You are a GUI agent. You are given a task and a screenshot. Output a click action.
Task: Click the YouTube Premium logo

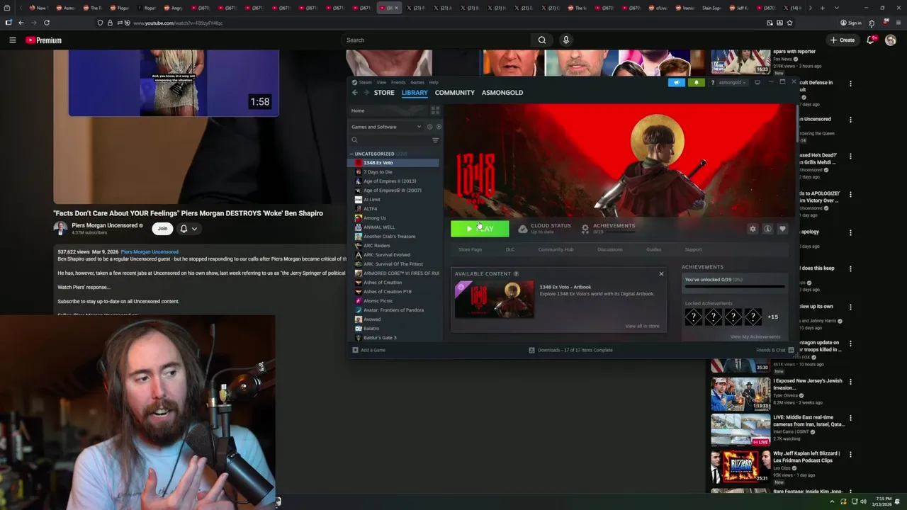pos(44,40)
